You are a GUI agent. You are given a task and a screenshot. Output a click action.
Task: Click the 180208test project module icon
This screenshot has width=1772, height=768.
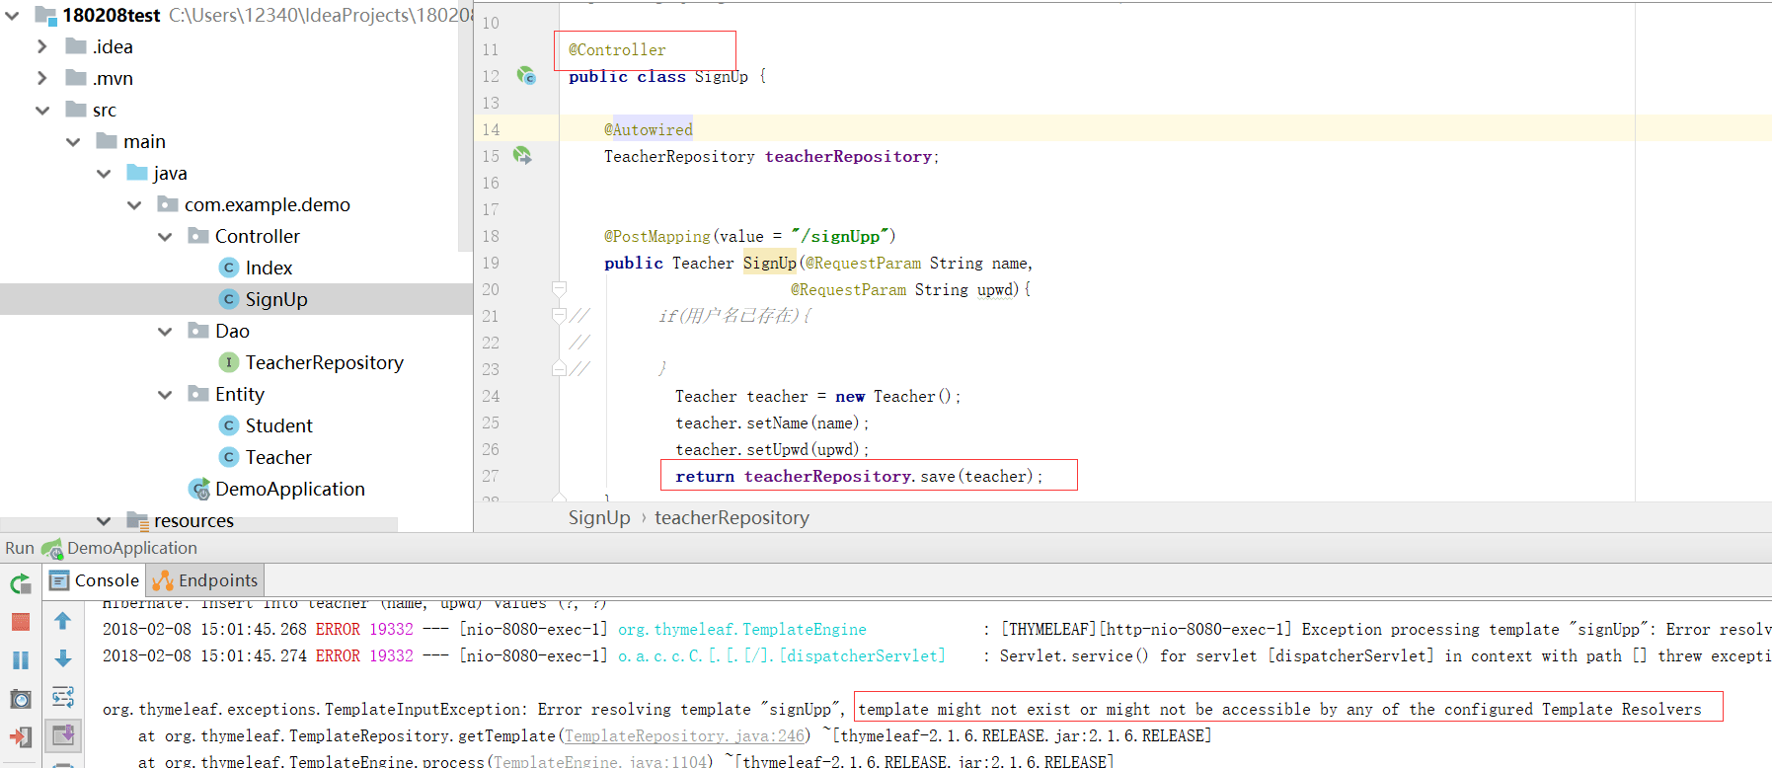click(x=45, y=15)
